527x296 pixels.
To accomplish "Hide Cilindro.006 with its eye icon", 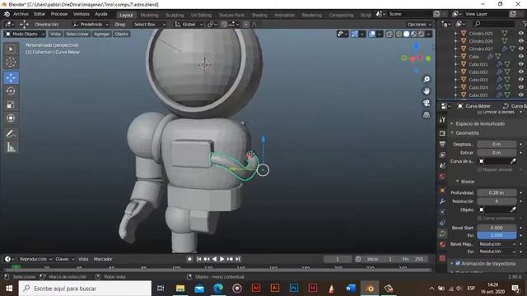I will [x=521, y=41].
